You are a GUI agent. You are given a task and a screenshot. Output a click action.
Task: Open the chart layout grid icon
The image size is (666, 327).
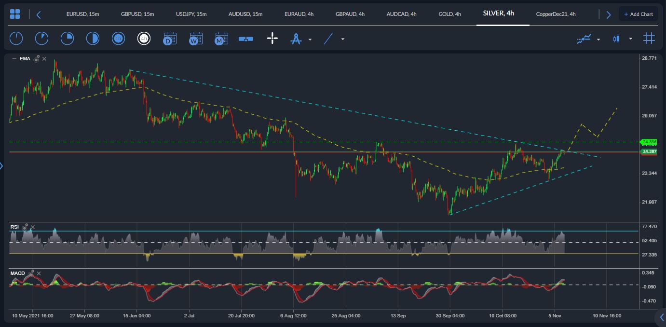[15, 14]
